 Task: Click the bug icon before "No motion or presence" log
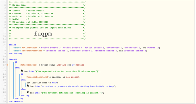point(28,86)
